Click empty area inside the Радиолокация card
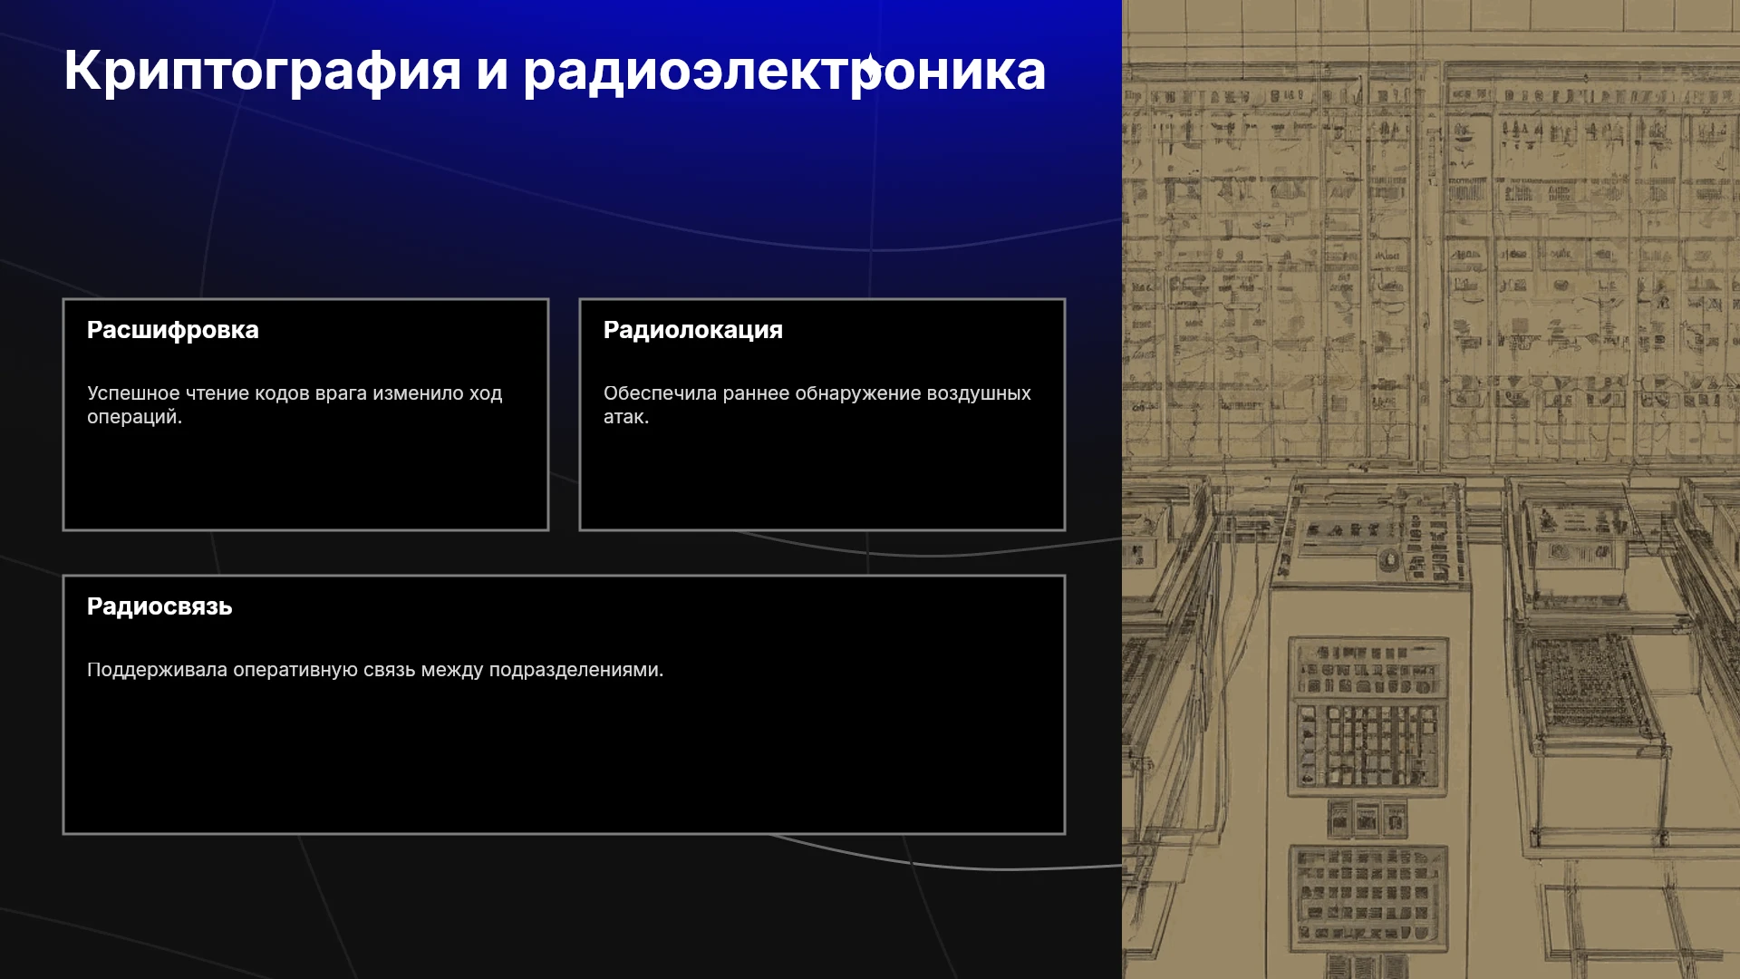Screen dimensions: 1740x979 click(822, 480)
